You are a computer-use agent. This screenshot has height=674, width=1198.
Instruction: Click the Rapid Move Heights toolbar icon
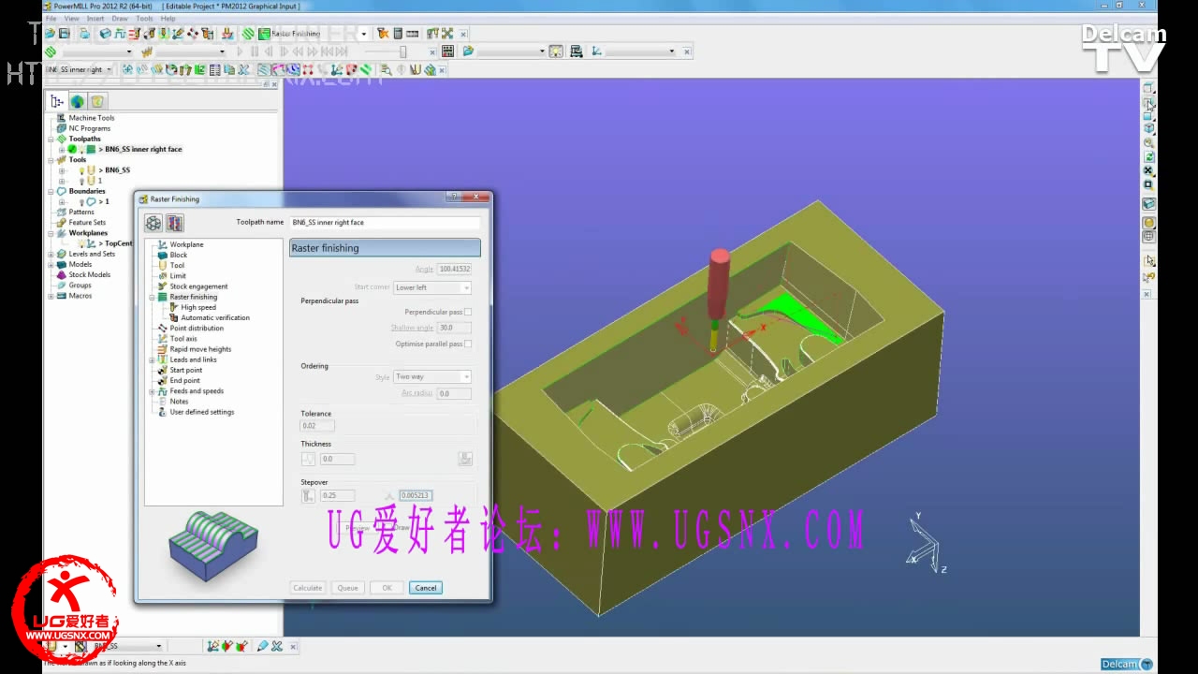(x=135, y=34)
